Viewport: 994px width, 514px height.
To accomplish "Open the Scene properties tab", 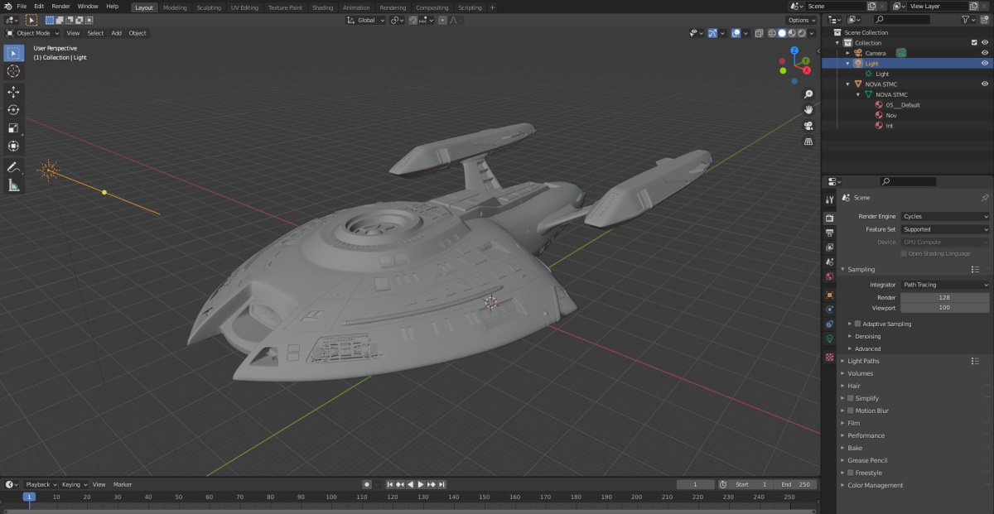I will (x=829, y=262).
